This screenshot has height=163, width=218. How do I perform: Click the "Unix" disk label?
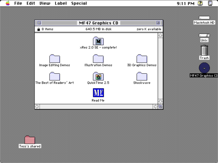point(204,40)
